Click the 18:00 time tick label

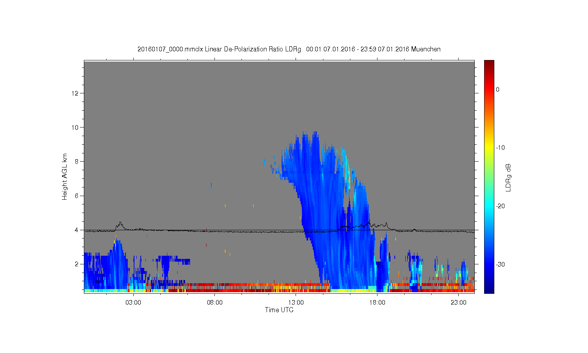pyautogui.click(x=377, y=303)
